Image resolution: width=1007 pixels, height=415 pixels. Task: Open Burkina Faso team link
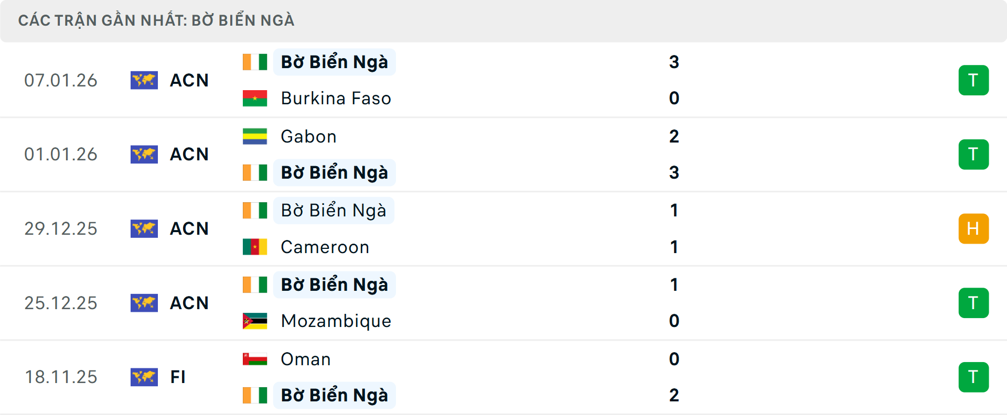coord(336,99)
